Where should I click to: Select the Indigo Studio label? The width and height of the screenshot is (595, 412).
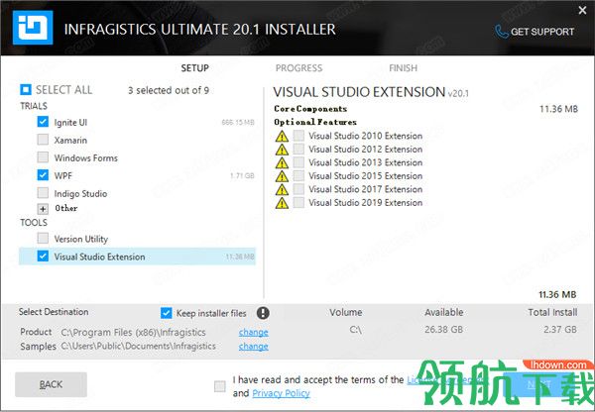click(x=80, y=194)
